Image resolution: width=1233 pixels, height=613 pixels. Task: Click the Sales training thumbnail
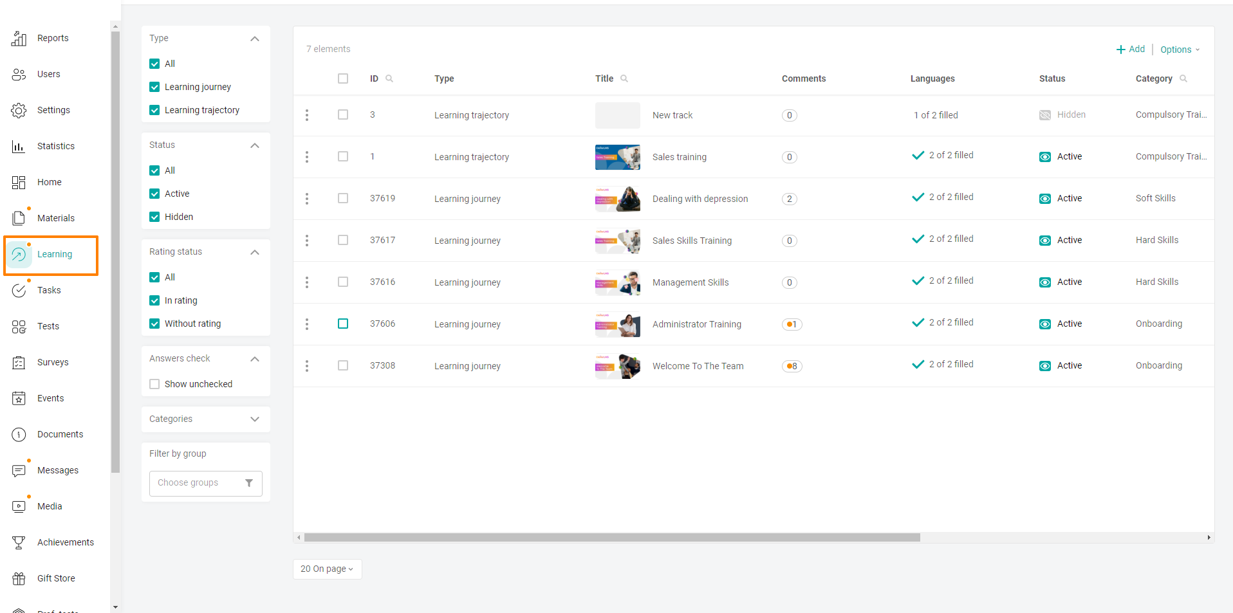tap(618, 157)
